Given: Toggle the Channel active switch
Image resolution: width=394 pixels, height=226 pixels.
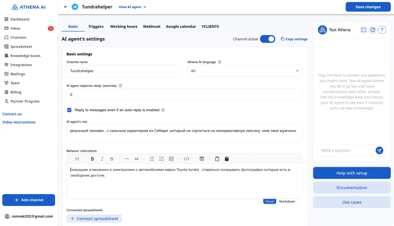Looking at the screenshot, I should click(x=268, y=39).
